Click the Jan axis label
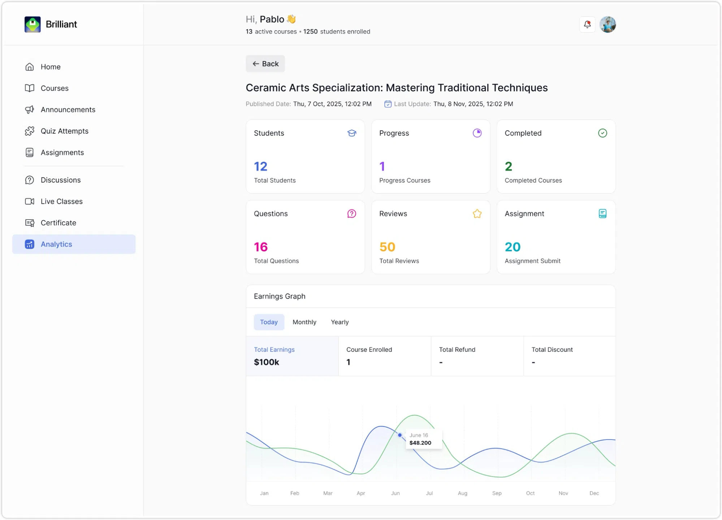The width and height of the screenshot is (722, 520). 264,493
